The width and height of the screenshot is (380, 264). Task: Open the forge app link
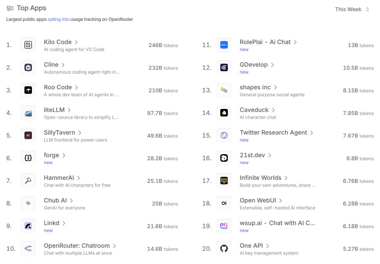[52, 155]
